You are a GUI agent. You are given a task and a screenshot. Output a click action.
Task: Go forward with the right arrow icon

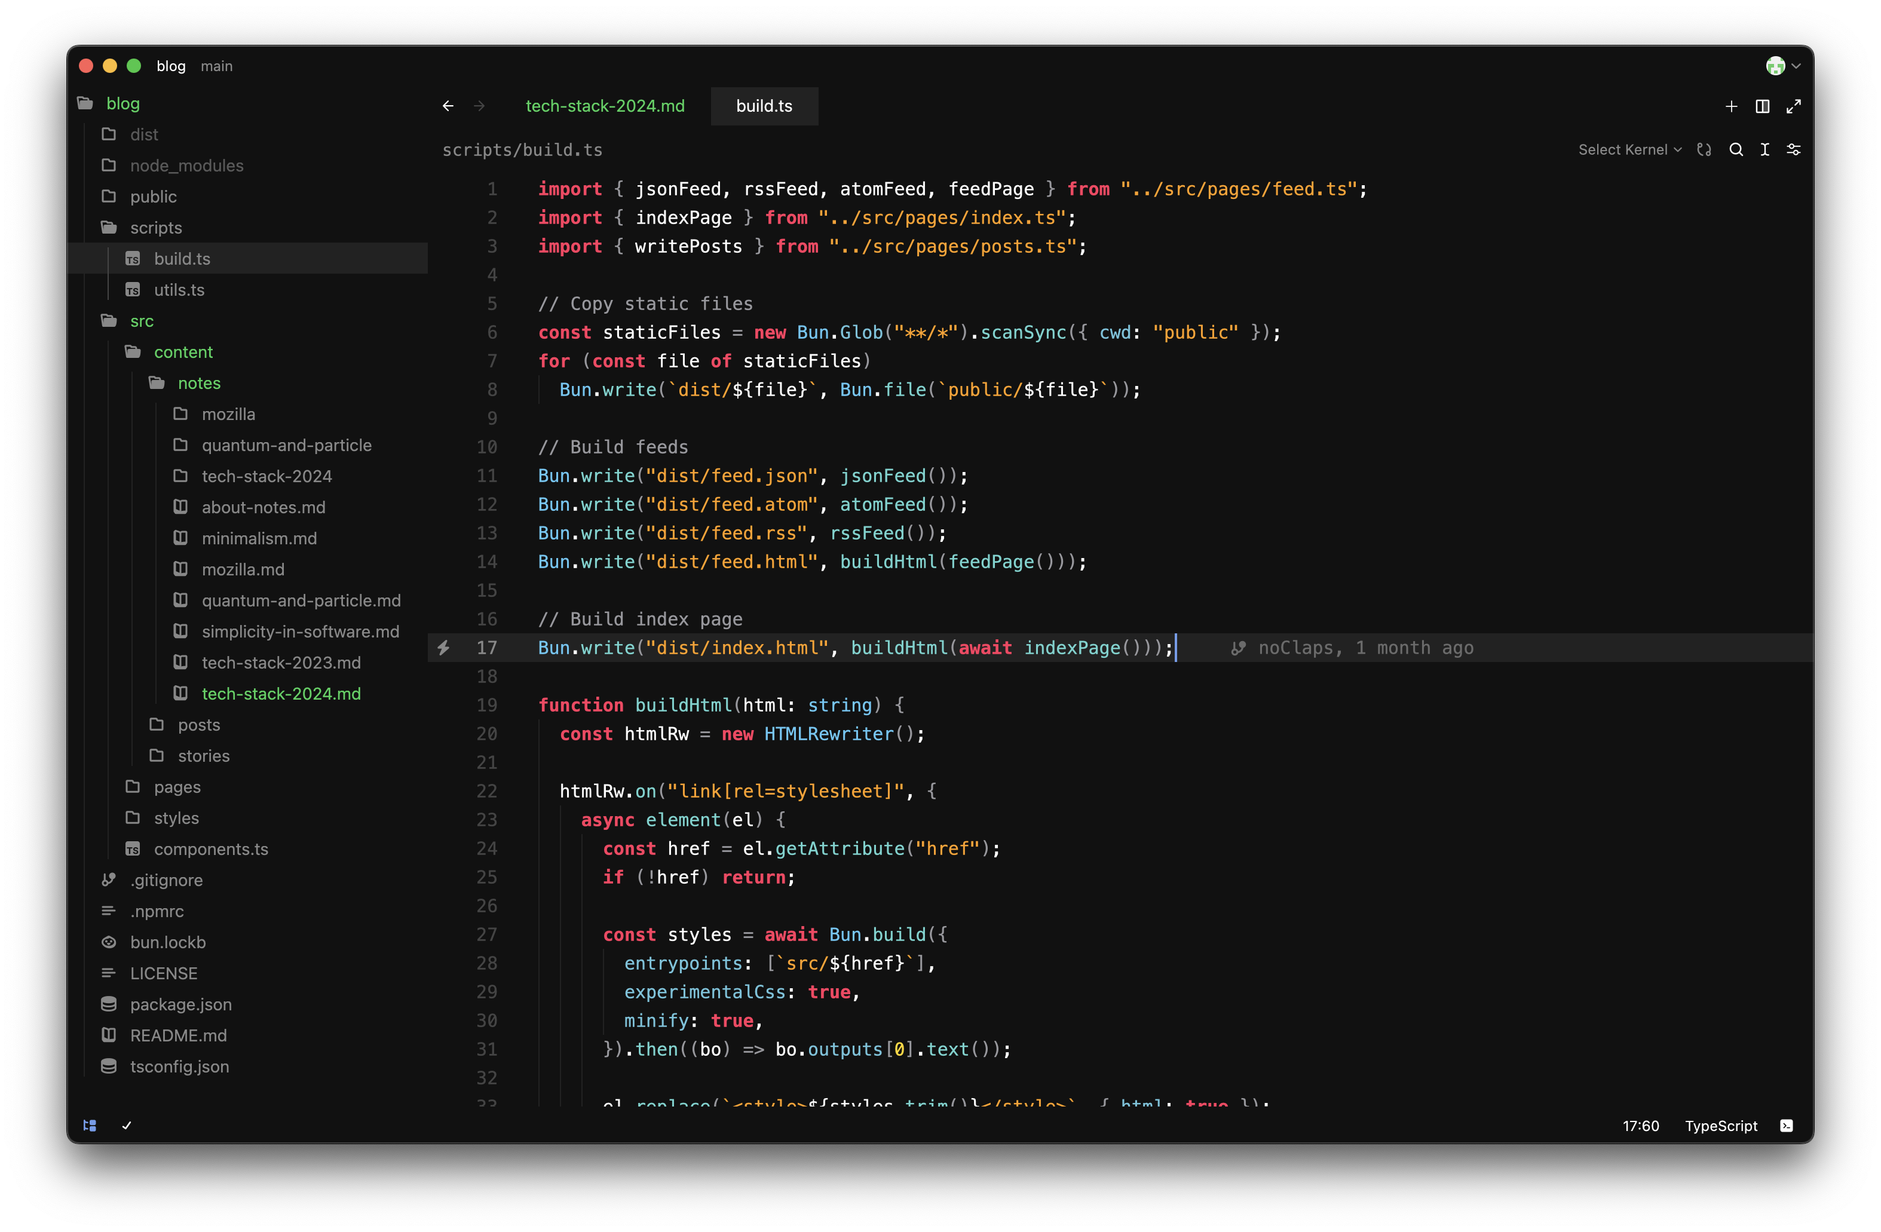(479, 106)
